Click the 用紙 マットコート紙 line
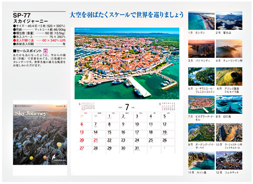Screen dimensions: 253x184 [x=39, y=29]
